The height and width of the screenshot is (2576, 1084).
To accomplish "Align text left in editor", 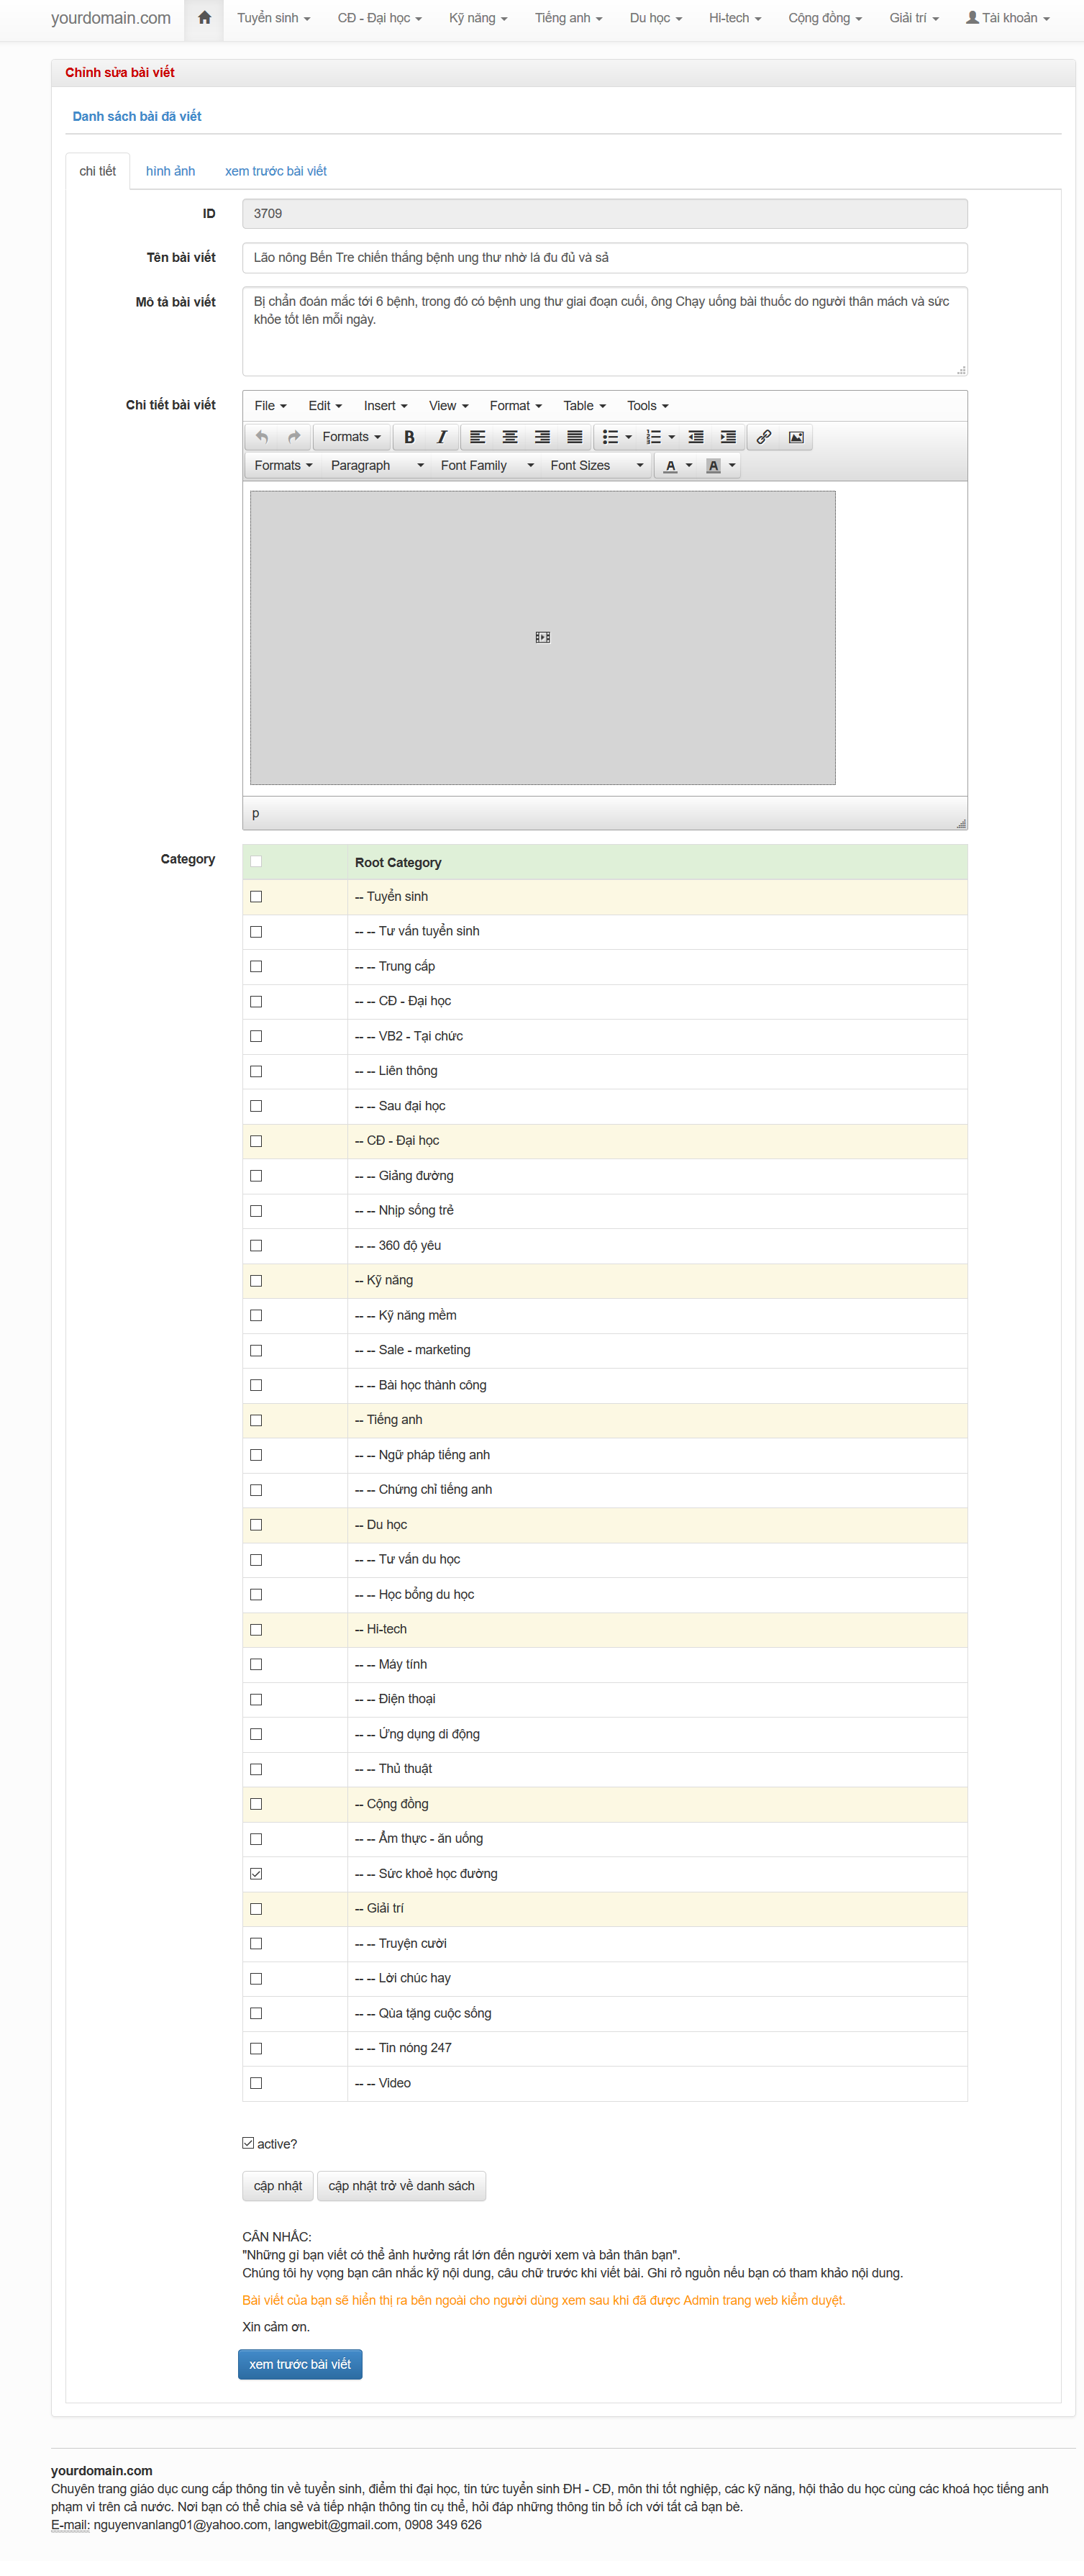I will pos(478,437).
